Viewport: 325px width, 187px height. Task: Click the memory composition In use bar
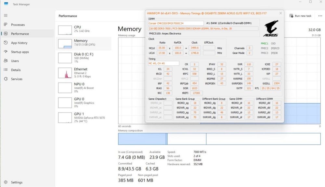coord(142,139)
